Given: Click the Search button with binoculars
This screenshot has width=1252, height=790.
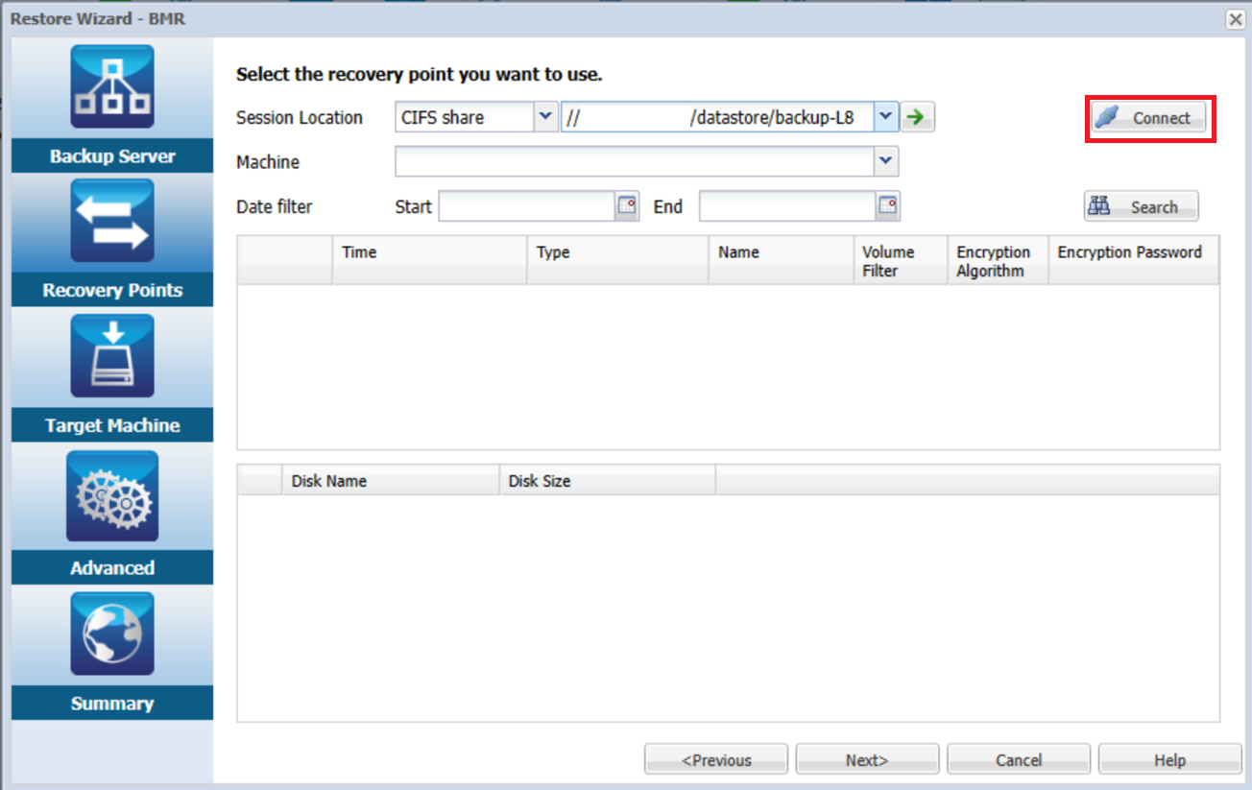Looking at the screenshot, I should pos(1141,206).
